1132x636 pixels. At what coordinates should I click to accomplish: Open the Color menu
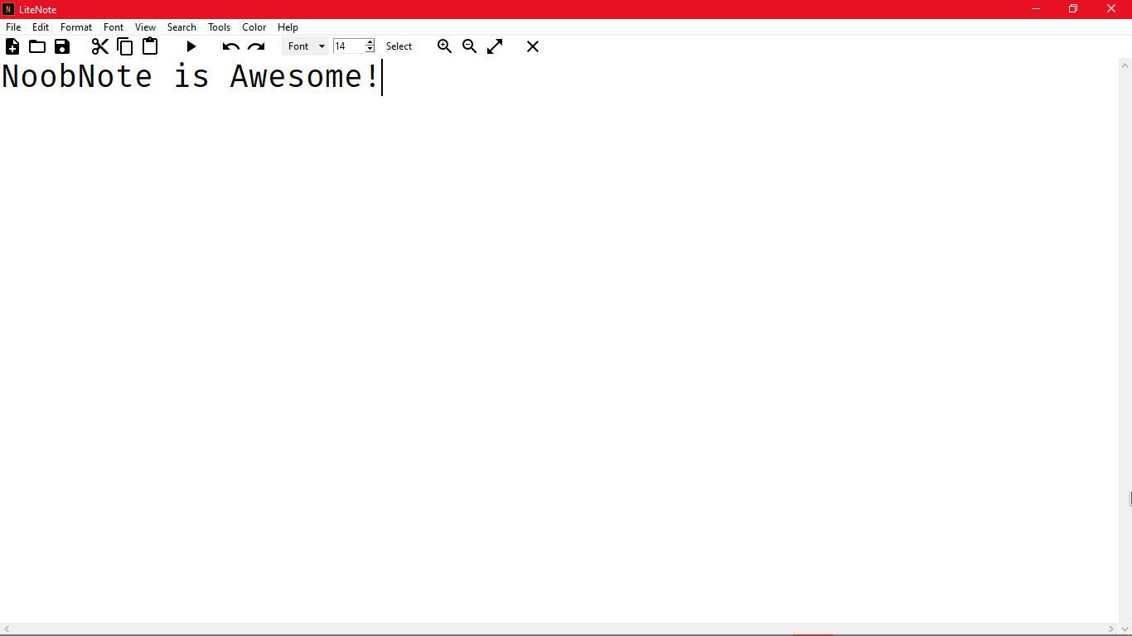tap(254, 27)
